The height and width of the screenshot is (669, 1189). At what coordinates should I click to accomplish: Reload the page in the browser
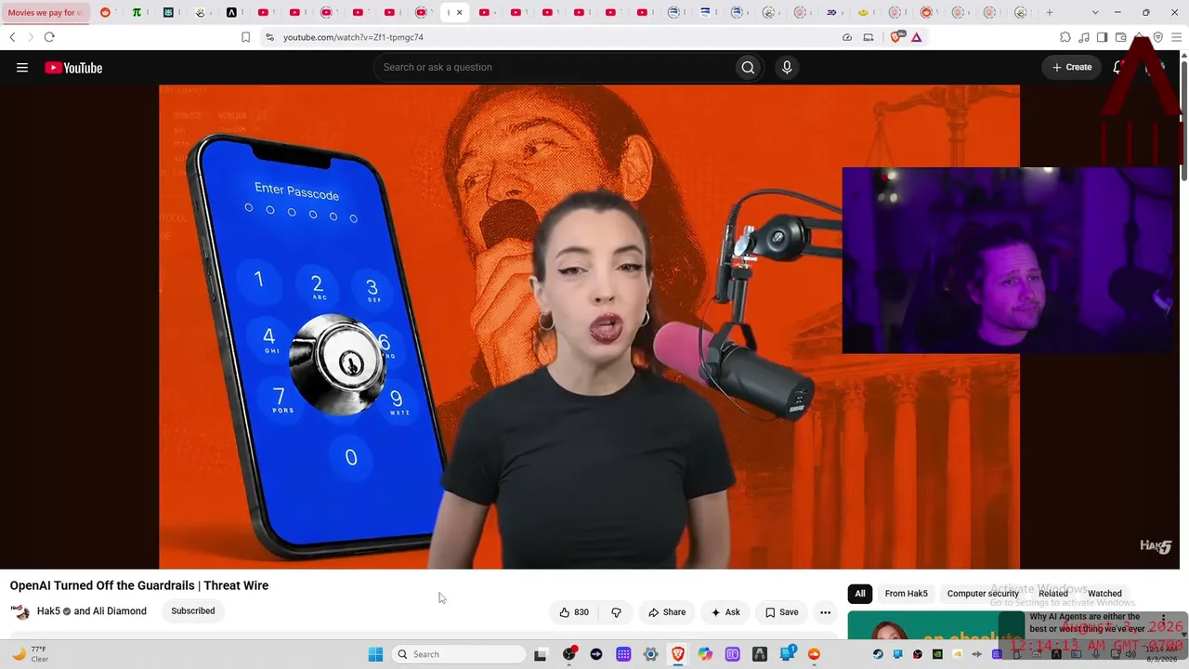click(49, 37)
